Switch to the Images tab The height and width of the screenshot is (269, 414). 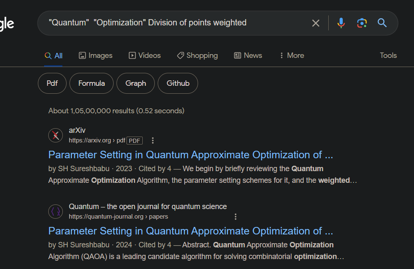pos(96,55)
